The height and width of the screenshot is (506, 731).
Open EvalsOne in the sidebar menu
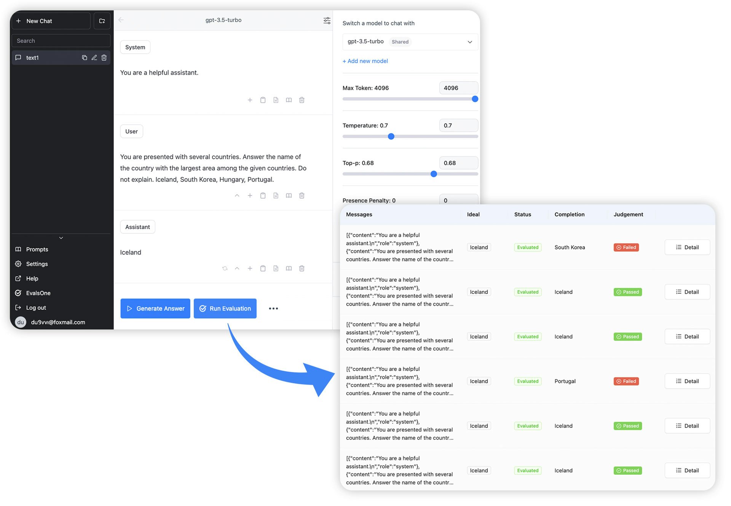pyautogui.click(x=38, y=293)
